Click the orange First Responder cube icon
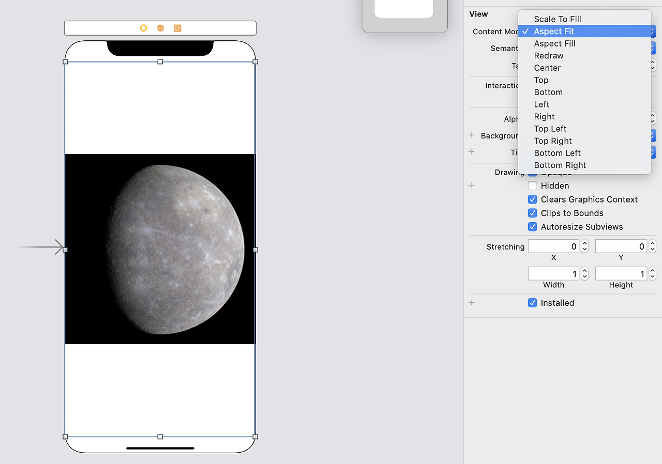Viewport: 662px width, 464px height. coord(160,28)
